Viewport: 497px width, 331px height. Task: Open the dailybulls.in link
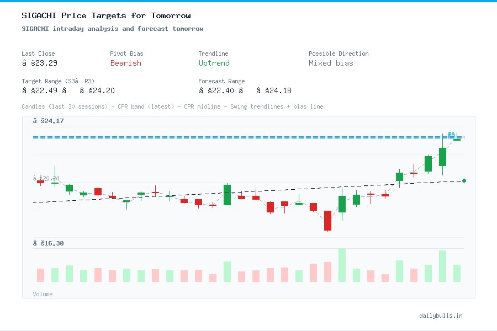pos(442,316)
